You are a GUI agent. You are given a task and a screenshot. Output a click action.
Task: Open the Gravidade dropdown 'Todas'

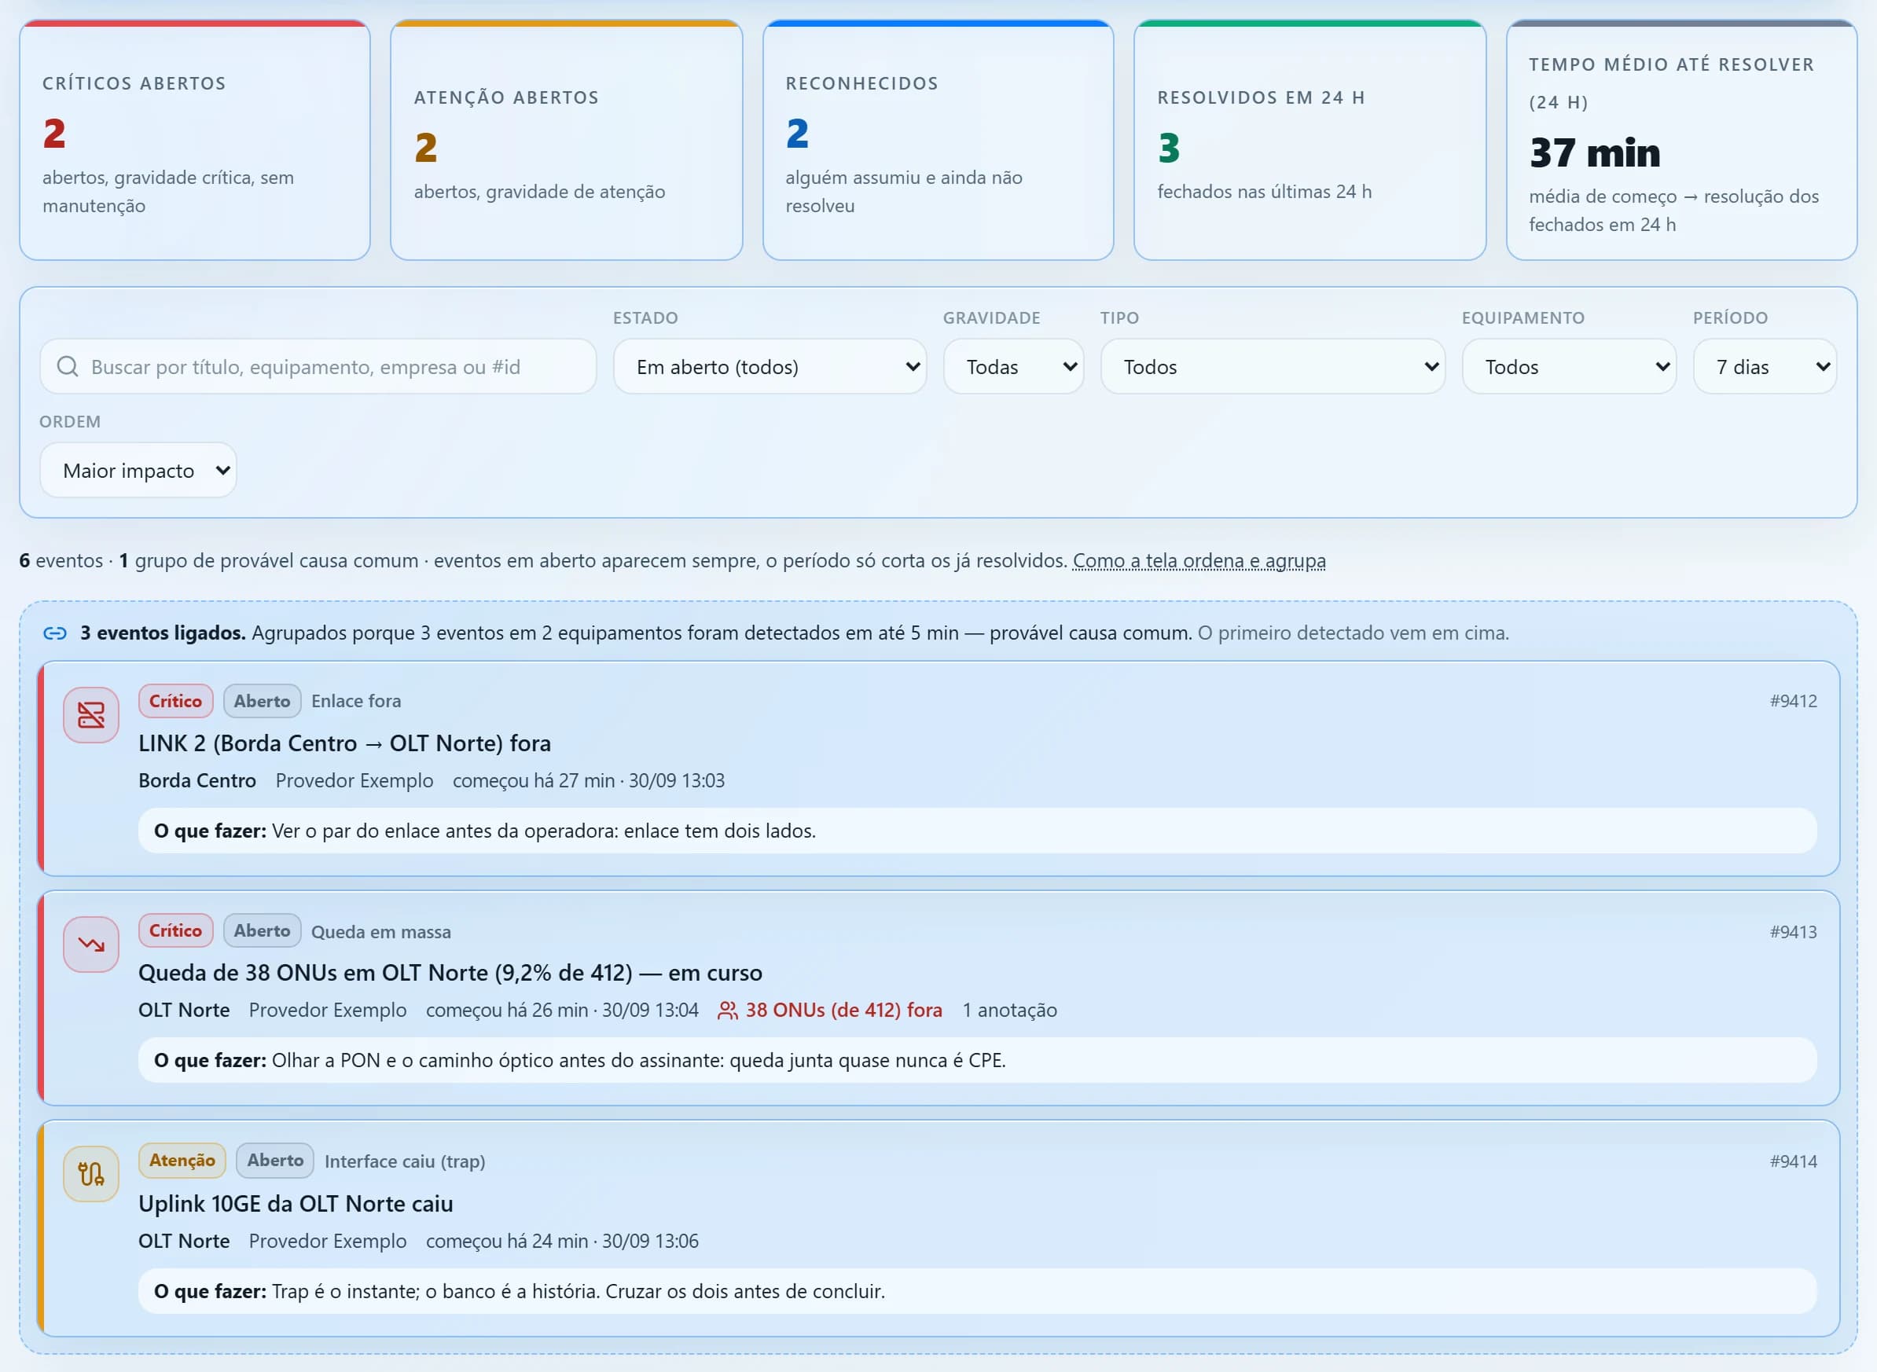coord(1013,366)
